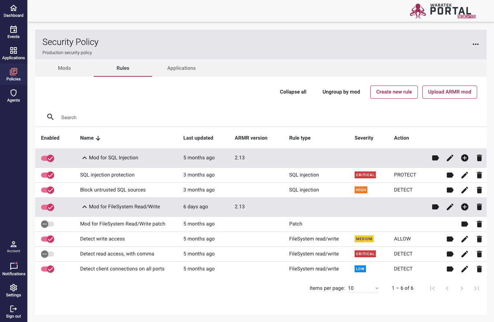The height and width of the screenshot is (322, 494).
Task: Go to Events in sidebar
Action: click(x=14, y=32)
